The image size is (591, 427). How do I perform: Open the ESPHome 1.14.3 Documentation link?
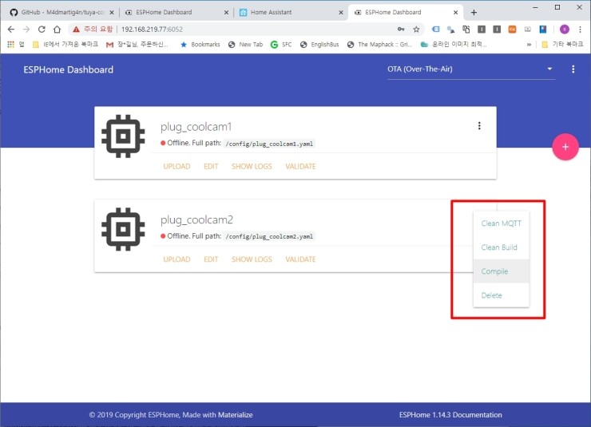450,414
